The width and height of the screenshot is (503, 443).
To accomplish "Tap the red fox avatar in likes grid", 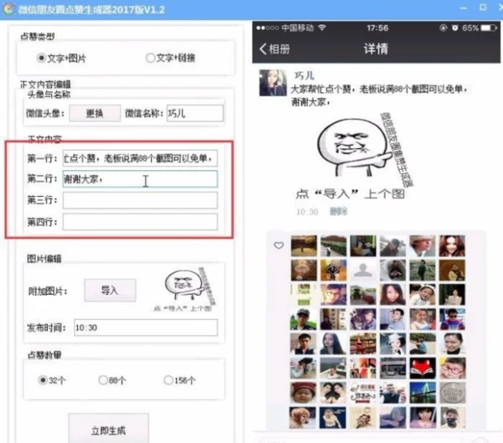I will (x=423, y=368).
